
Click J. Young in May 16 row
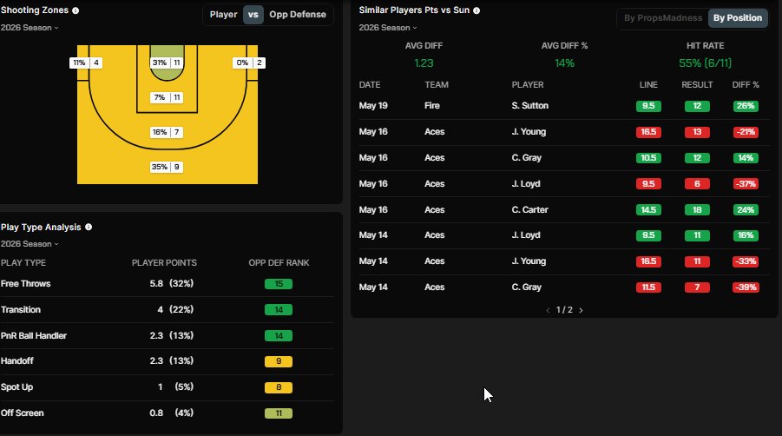[x=529, y=132]
